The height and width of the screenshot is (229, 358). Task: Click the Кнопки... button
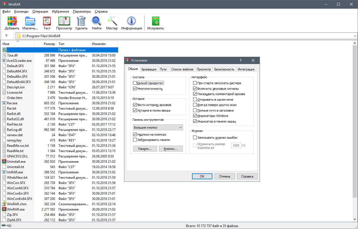tap(171, 149)
